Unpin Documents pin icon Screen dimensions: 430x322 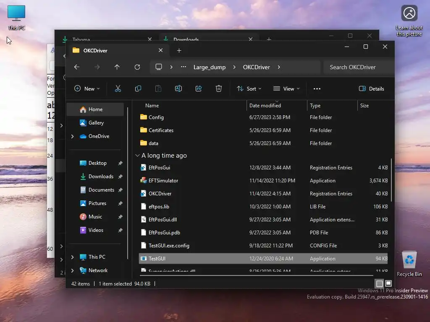click(x=120, y=190)
